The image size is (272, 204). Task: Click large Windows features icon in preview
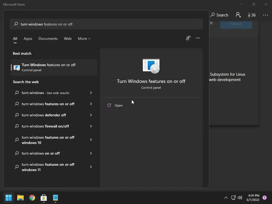tap(151, 66)
